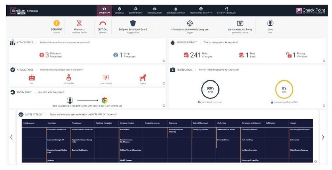The image size is (332, 170).
Task: Select the Browser Bookmark Discovery technique cell
Action: click(179, 132)
